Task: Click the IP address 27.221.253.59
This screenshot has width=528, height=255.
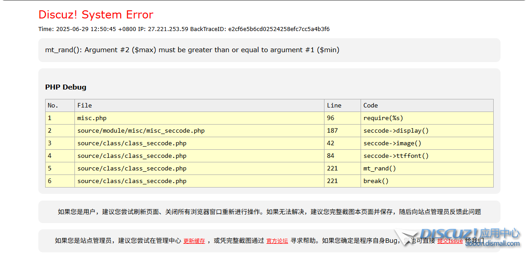Action: coord(168,29)
